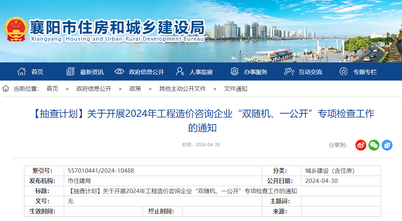Open 最新资讯 menu item
402x221 pixels.
tap(92, 72)
